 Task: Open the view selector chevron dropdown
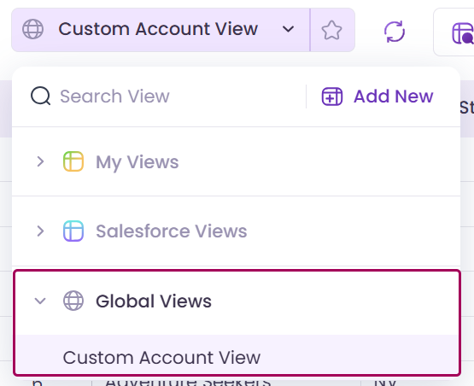click(288, 29)
